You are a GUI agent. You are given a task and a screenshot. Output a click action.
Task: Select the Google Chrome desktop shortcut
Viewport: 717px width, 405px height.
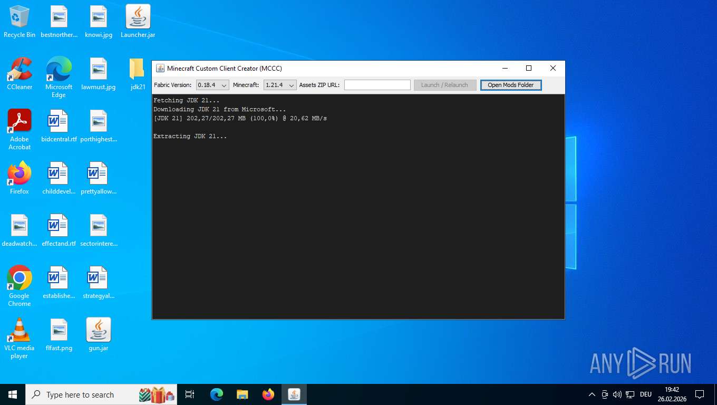[20, 286]
